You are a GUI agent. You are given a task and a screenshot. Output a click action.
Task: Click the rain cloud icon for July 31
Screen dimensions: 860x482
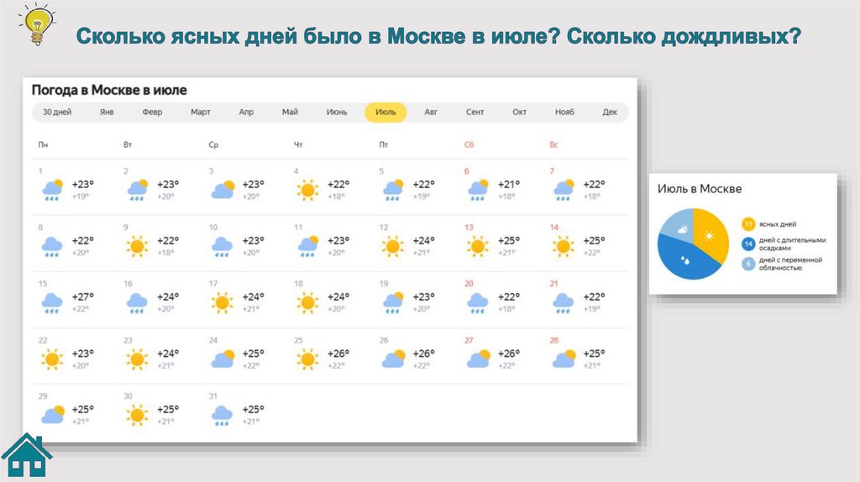coord(222,417)
